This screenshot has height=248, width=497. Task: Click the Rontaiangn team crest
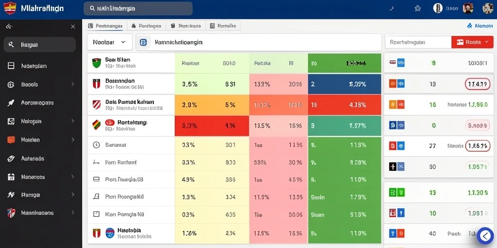pyautogui.click(x=97, y=125)
